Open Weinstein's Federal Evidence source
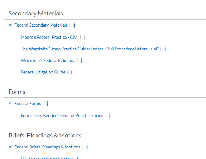Screen dimensions: 206x159 (x=48, y=61)
